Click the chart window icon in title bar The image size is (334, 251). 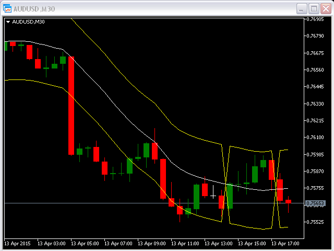pyautogui.click(x=7, y=8)
